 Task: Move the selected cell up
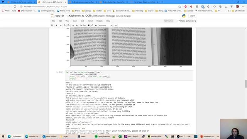pyautogui.click(x=73, y=25)
